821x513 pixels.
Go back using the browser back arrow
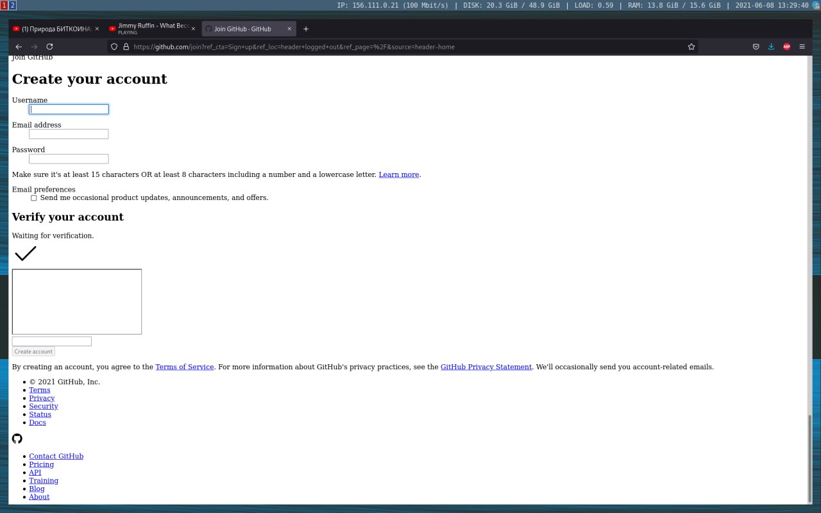(19, 47)
